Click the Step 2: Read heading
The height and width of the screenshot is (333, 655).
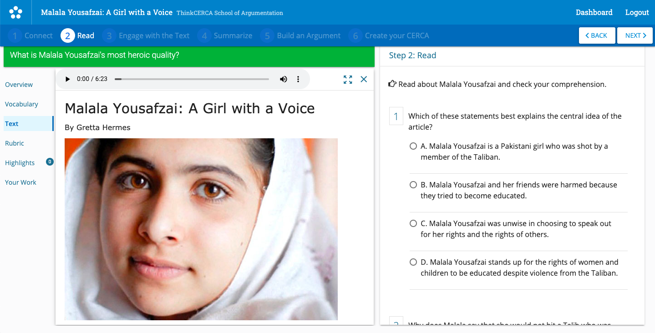pos(412,55)
